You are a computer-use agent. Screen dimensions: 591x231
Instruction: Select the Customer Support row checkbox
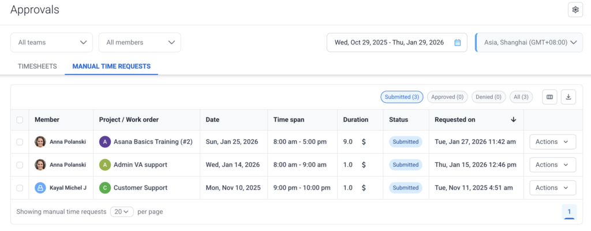tap(20, 188)
